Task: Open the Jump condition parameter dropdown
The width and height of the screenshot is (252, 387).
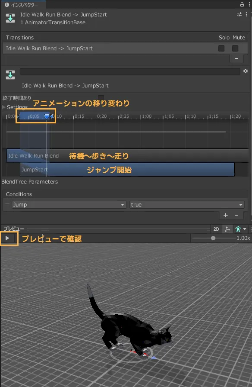Action: 69,205
